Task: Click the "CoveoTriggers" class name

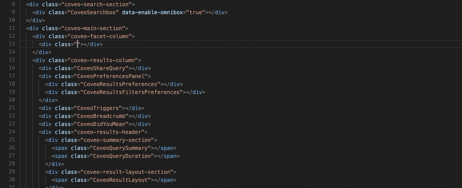Action: [98, 108]
